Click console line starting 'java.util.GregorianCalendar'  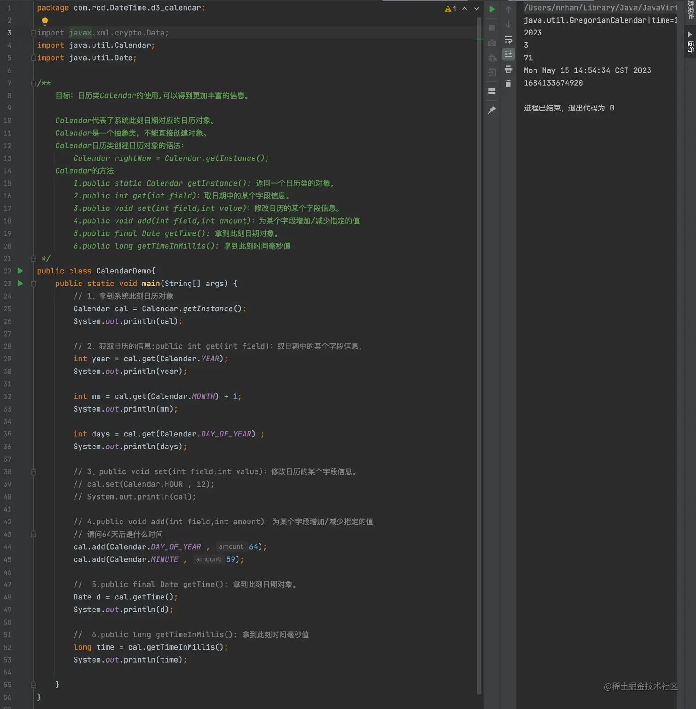coord(600,20)
